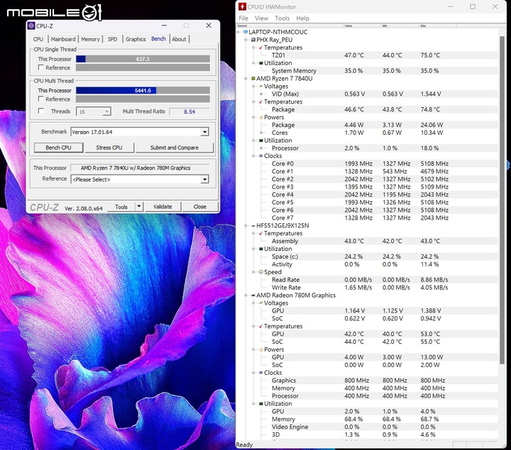Click the CPU-Z title bar icon

(x=31, y=26)
